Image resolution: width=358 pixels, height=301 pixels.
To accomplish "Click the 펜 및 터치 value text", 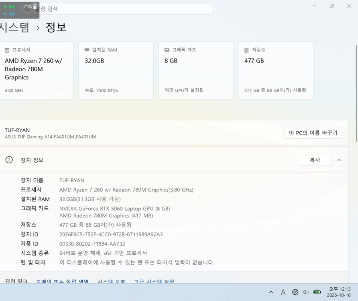I will (x=137, y=262).
